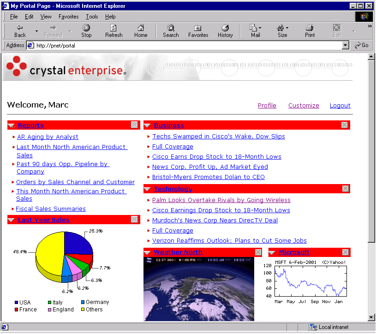The height and width of the screenshot is (334, 376).
Task: Open the Back history dropdown arrow
Action: 37,31
